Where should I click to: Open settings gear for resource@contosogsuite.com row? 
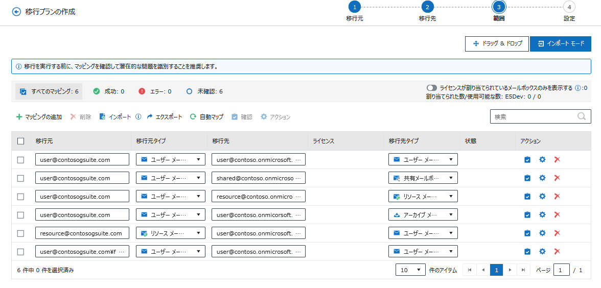[x=542, y=233]
